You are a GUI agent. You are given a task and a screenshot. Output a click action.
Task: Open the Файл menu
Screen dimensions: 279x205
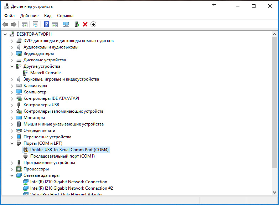click(9, 16)
